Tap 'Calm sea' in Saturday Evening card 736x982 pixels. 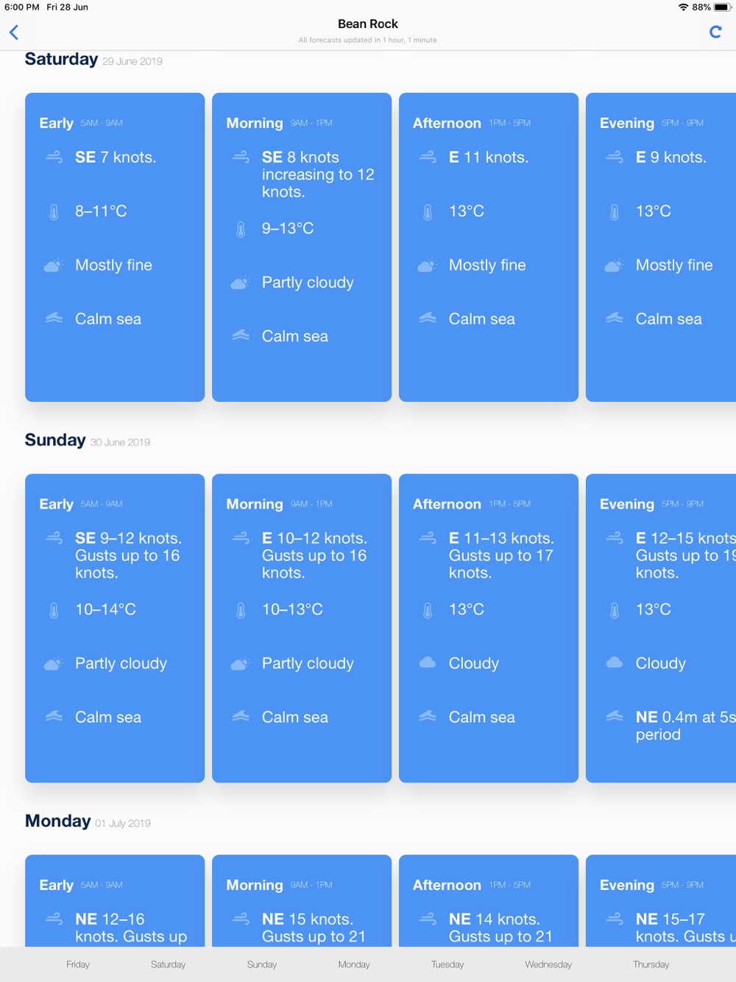click(x=669, y=319)
